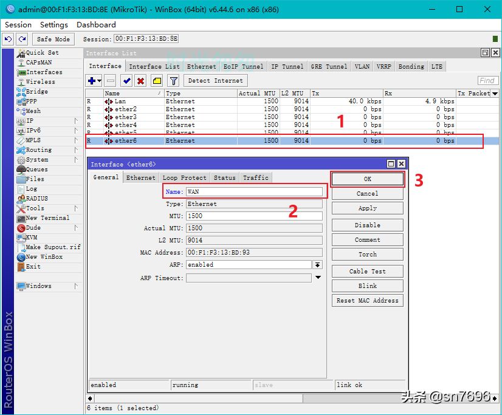Image resolution: width=502 pixels, height=415 pixels.
Task: Open the Session menu
Action: 18,25
